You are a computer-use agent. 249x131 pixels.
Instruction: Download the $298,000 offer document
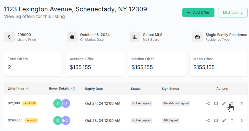216,121
